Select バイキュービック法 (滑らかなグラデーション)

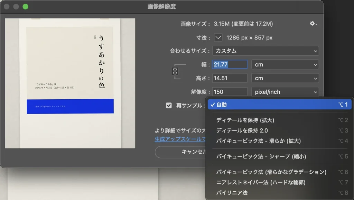(279, 172)
